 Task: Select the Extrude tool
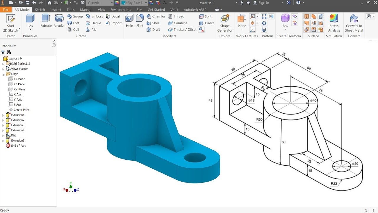(46, 21)
